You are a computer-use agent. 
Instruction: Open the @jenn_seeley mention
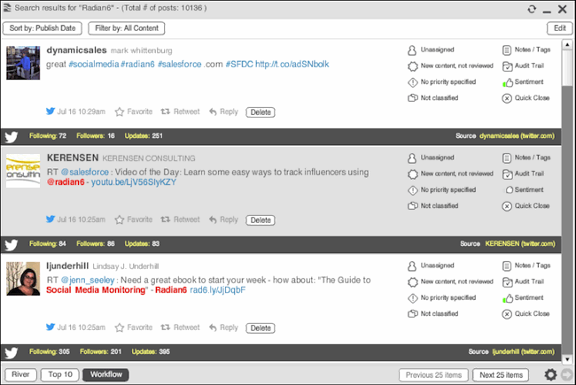(x=88, y=280)
